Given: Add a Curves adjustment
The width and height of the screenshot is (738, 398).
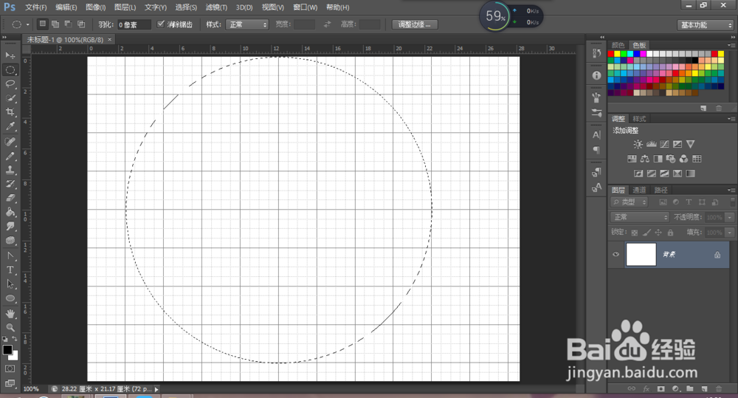Looking at the screenshot, I should (665, 144).
